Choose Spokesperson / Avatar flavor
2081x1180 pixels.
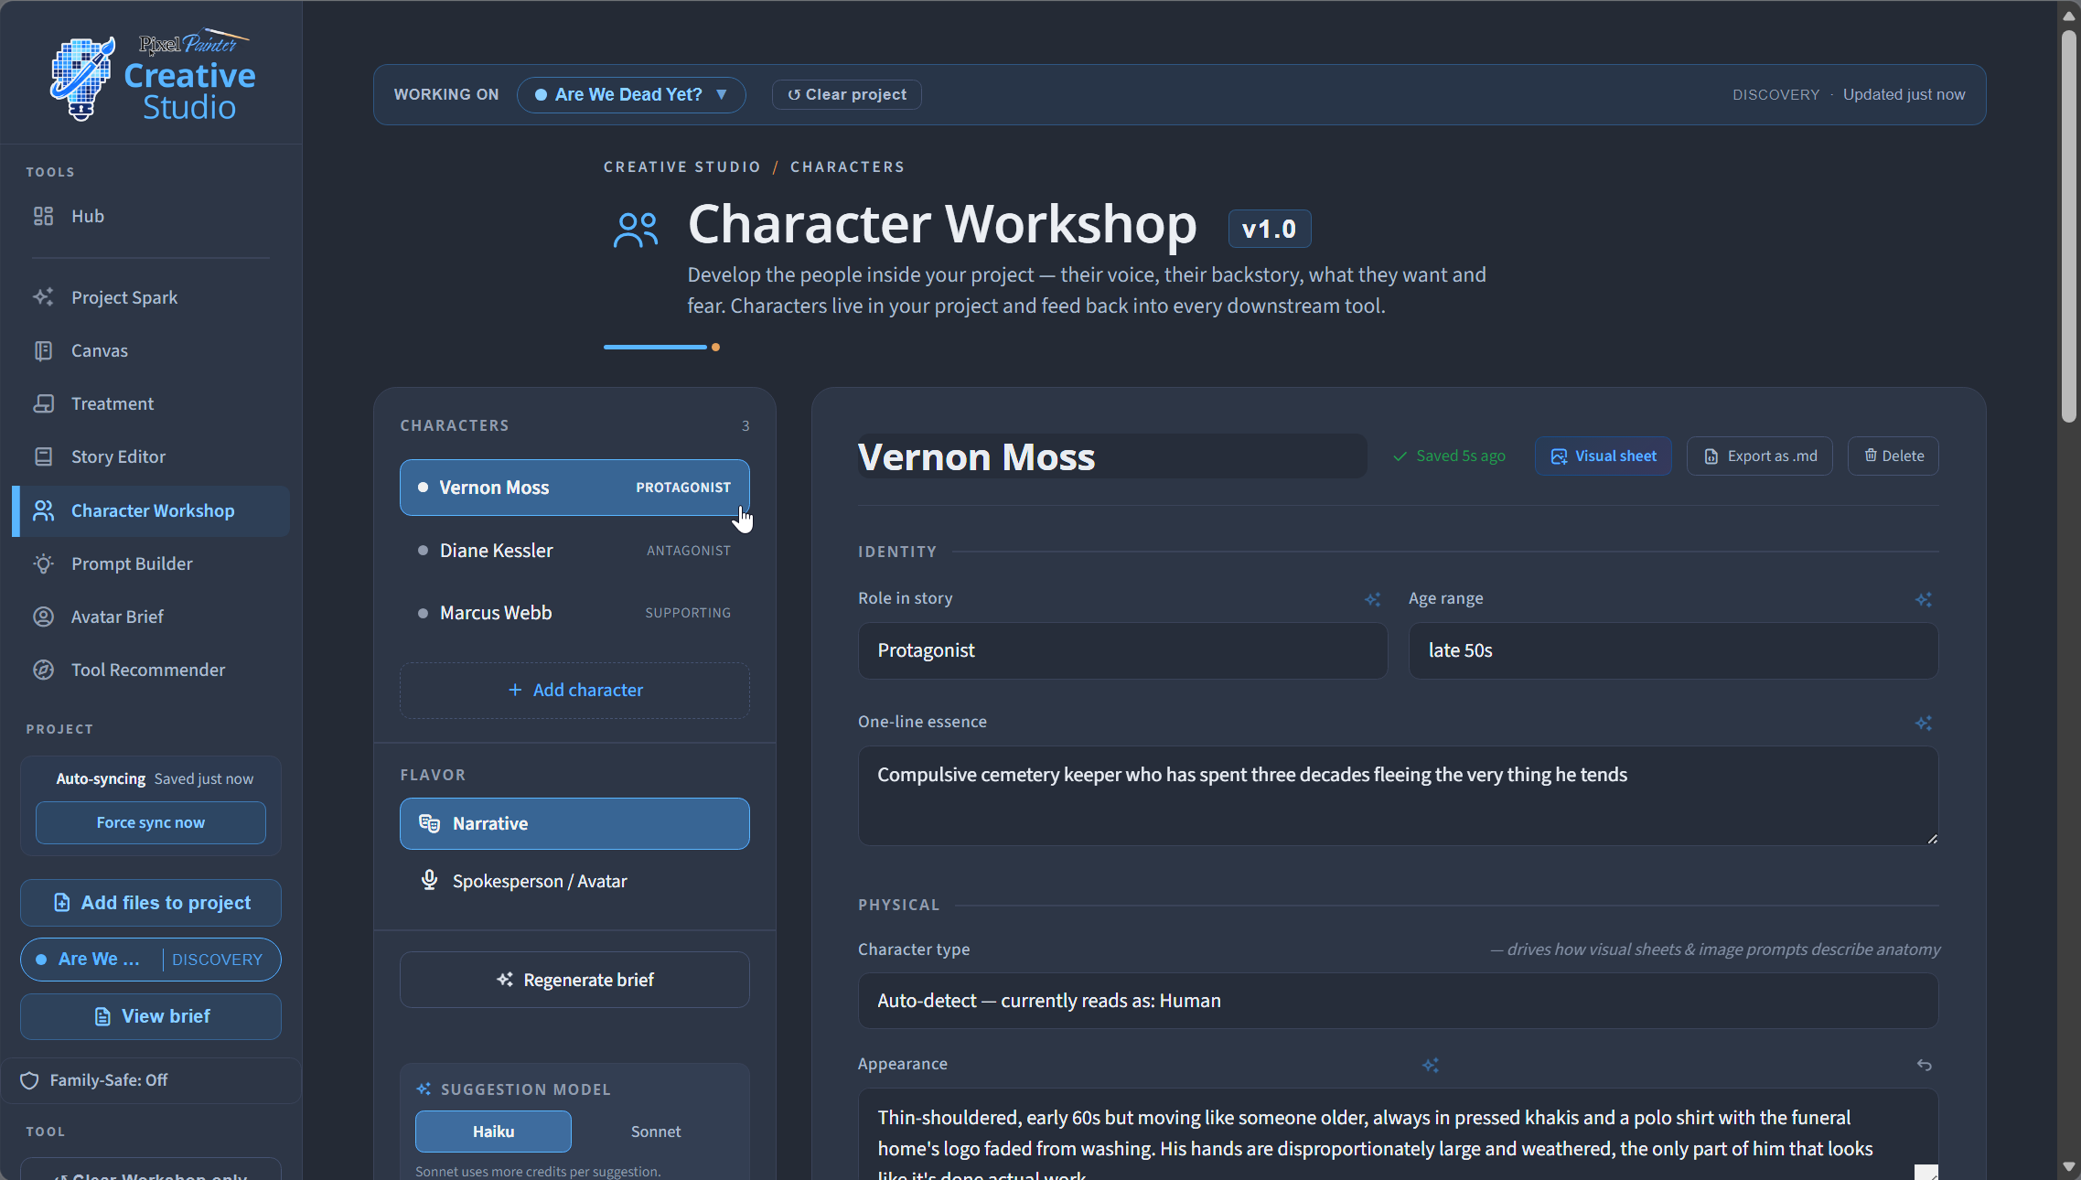point(574,881)
